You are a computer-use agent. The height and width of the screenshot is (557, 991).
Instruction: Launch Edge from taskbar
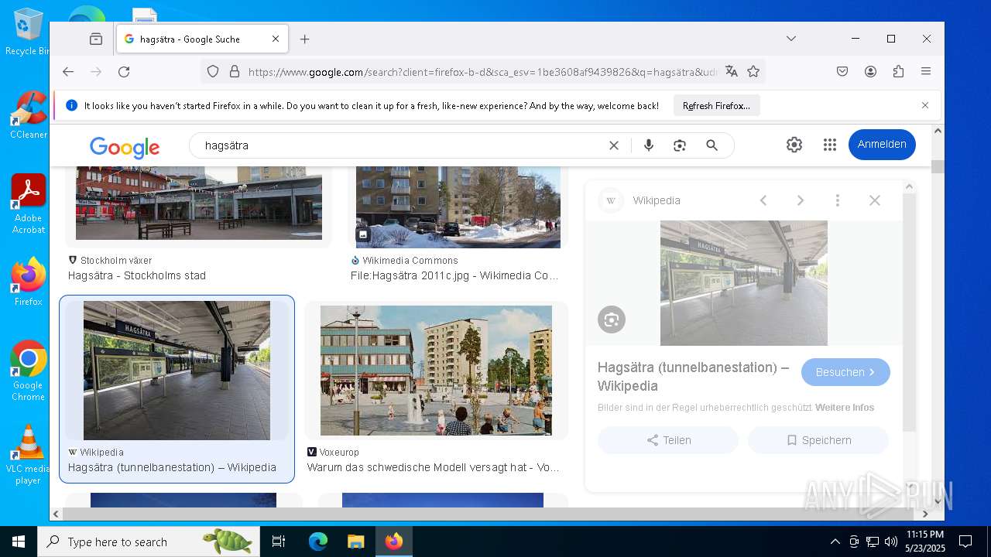[318, 542]
